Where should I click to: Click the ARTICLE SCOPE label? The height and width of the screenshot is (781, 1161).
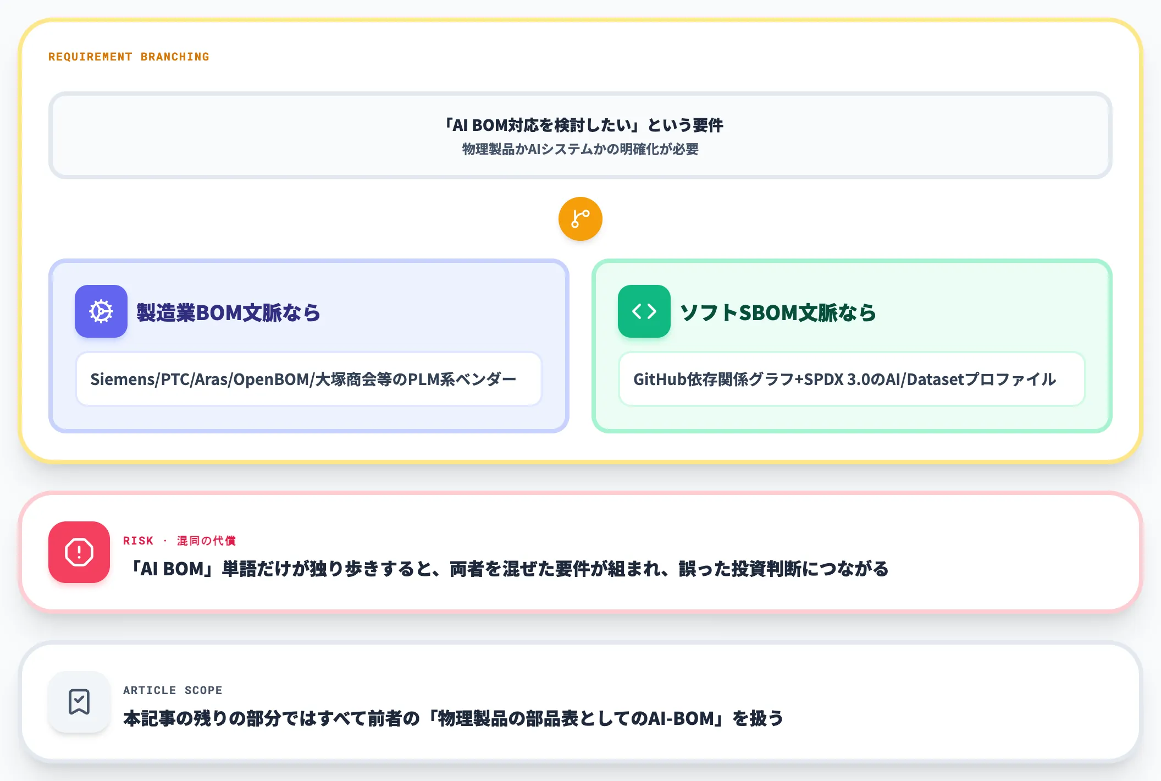173,690
